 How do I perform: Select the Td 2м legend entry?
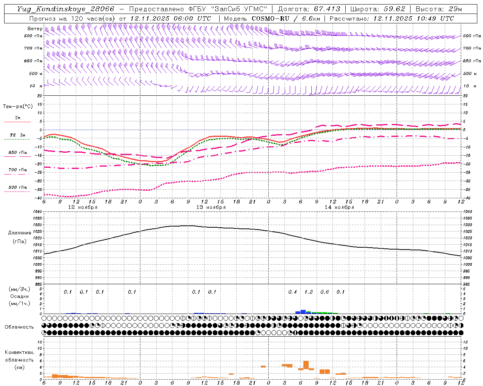tap(17, 135)
